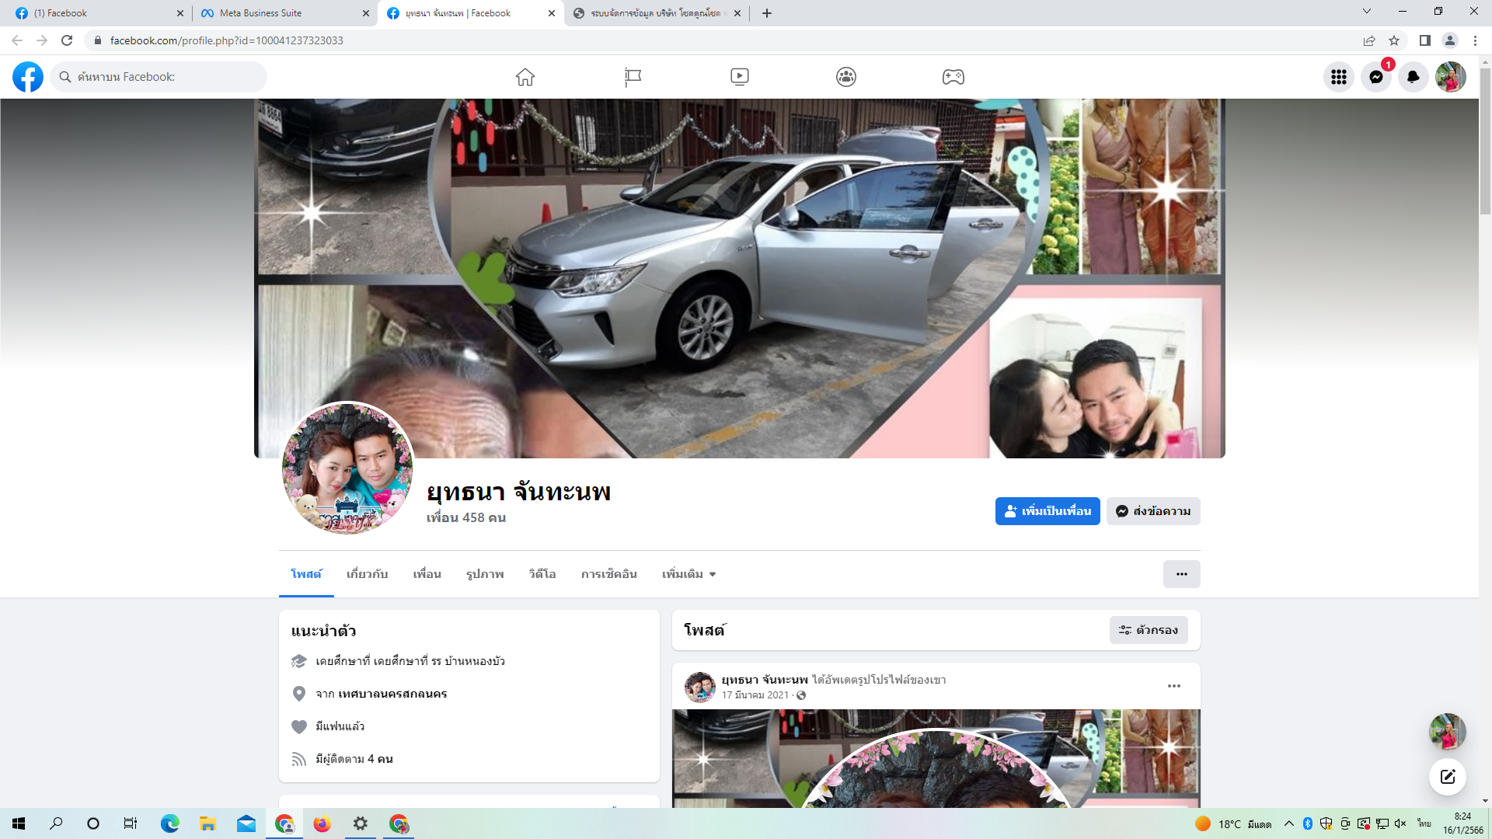Viewport: 1492px width, 839px height.
Task: Switch to the เกี่ยวกับ tab
Action: (x=367, y=574)
